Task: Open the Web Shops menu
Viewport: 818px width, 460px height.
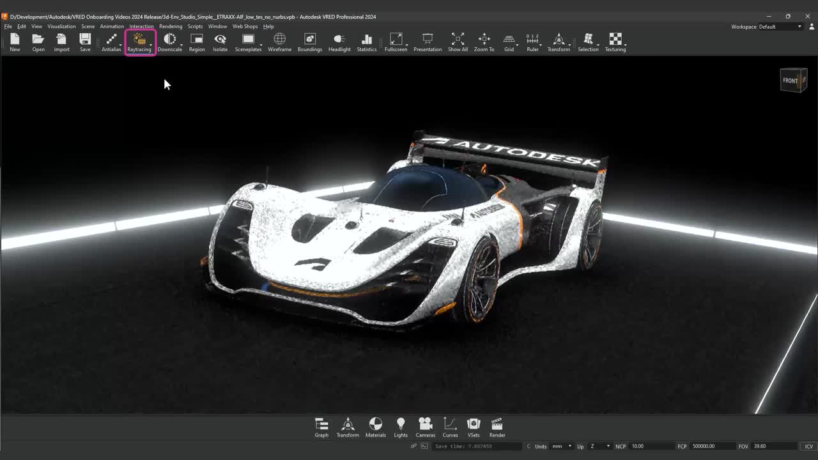Action: pos(245,27)
